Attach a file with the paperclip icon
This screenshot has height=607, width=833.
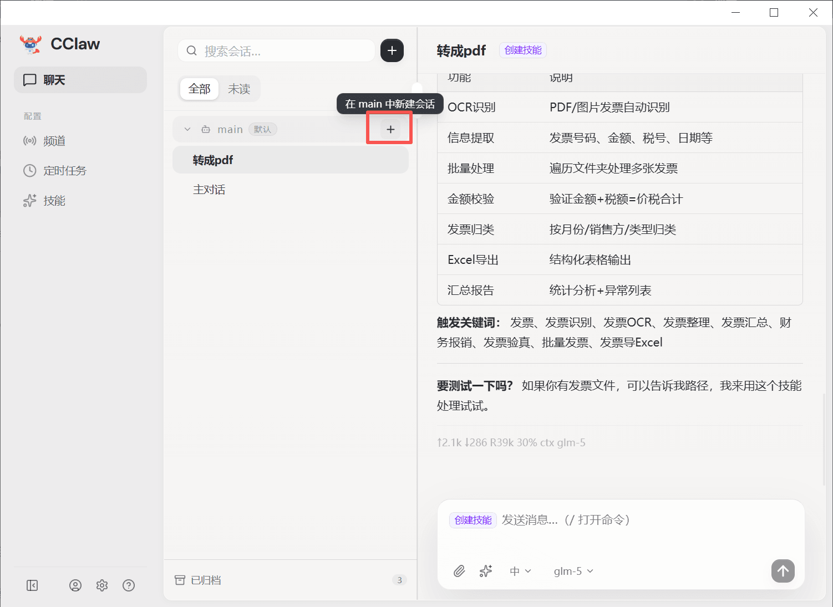pyautogui.click(x=459, y=570)
